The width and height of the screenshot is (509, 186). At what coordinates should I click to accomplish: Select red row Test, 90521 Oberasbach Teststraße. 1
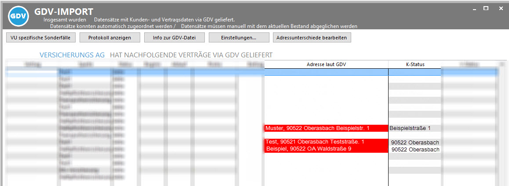coord(326,142)
